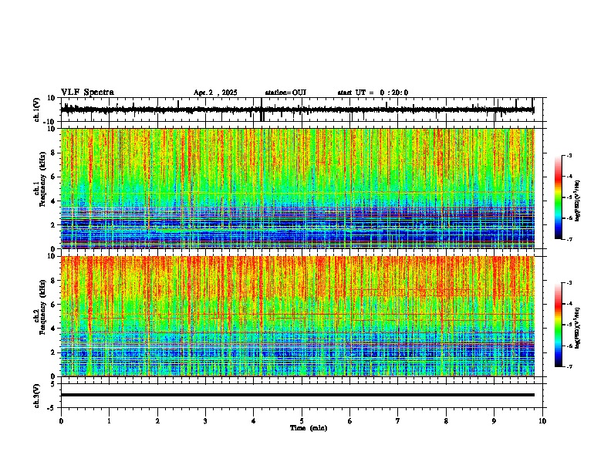The height and width of the screenshot is (472, 611).
Task: Click the "ch.1(V)" waveform axis label
Action: [37, 110]
